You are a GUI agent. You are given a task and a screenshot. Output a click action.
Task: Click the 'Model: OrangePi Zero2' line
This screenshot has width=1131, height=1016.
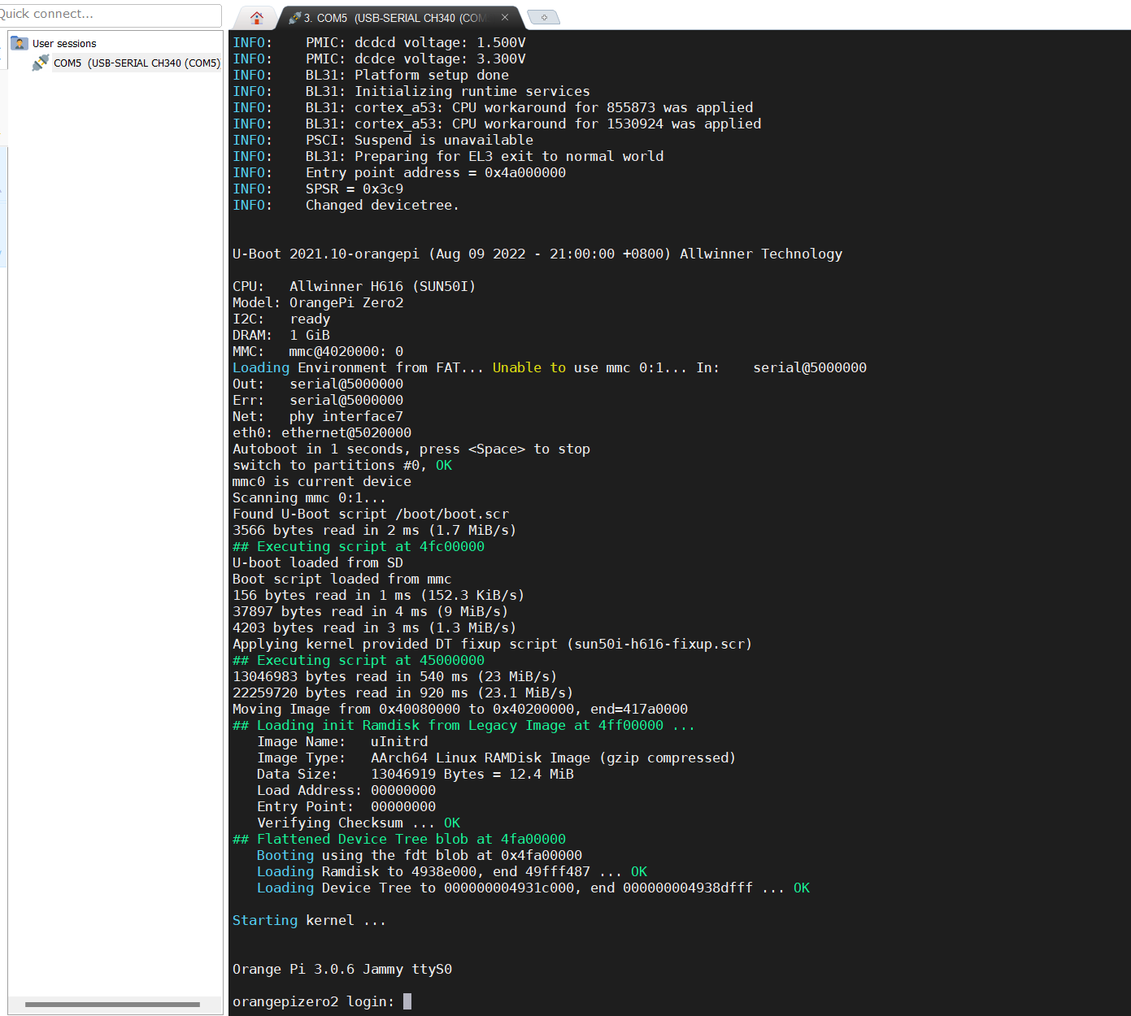tap(318, 302)
